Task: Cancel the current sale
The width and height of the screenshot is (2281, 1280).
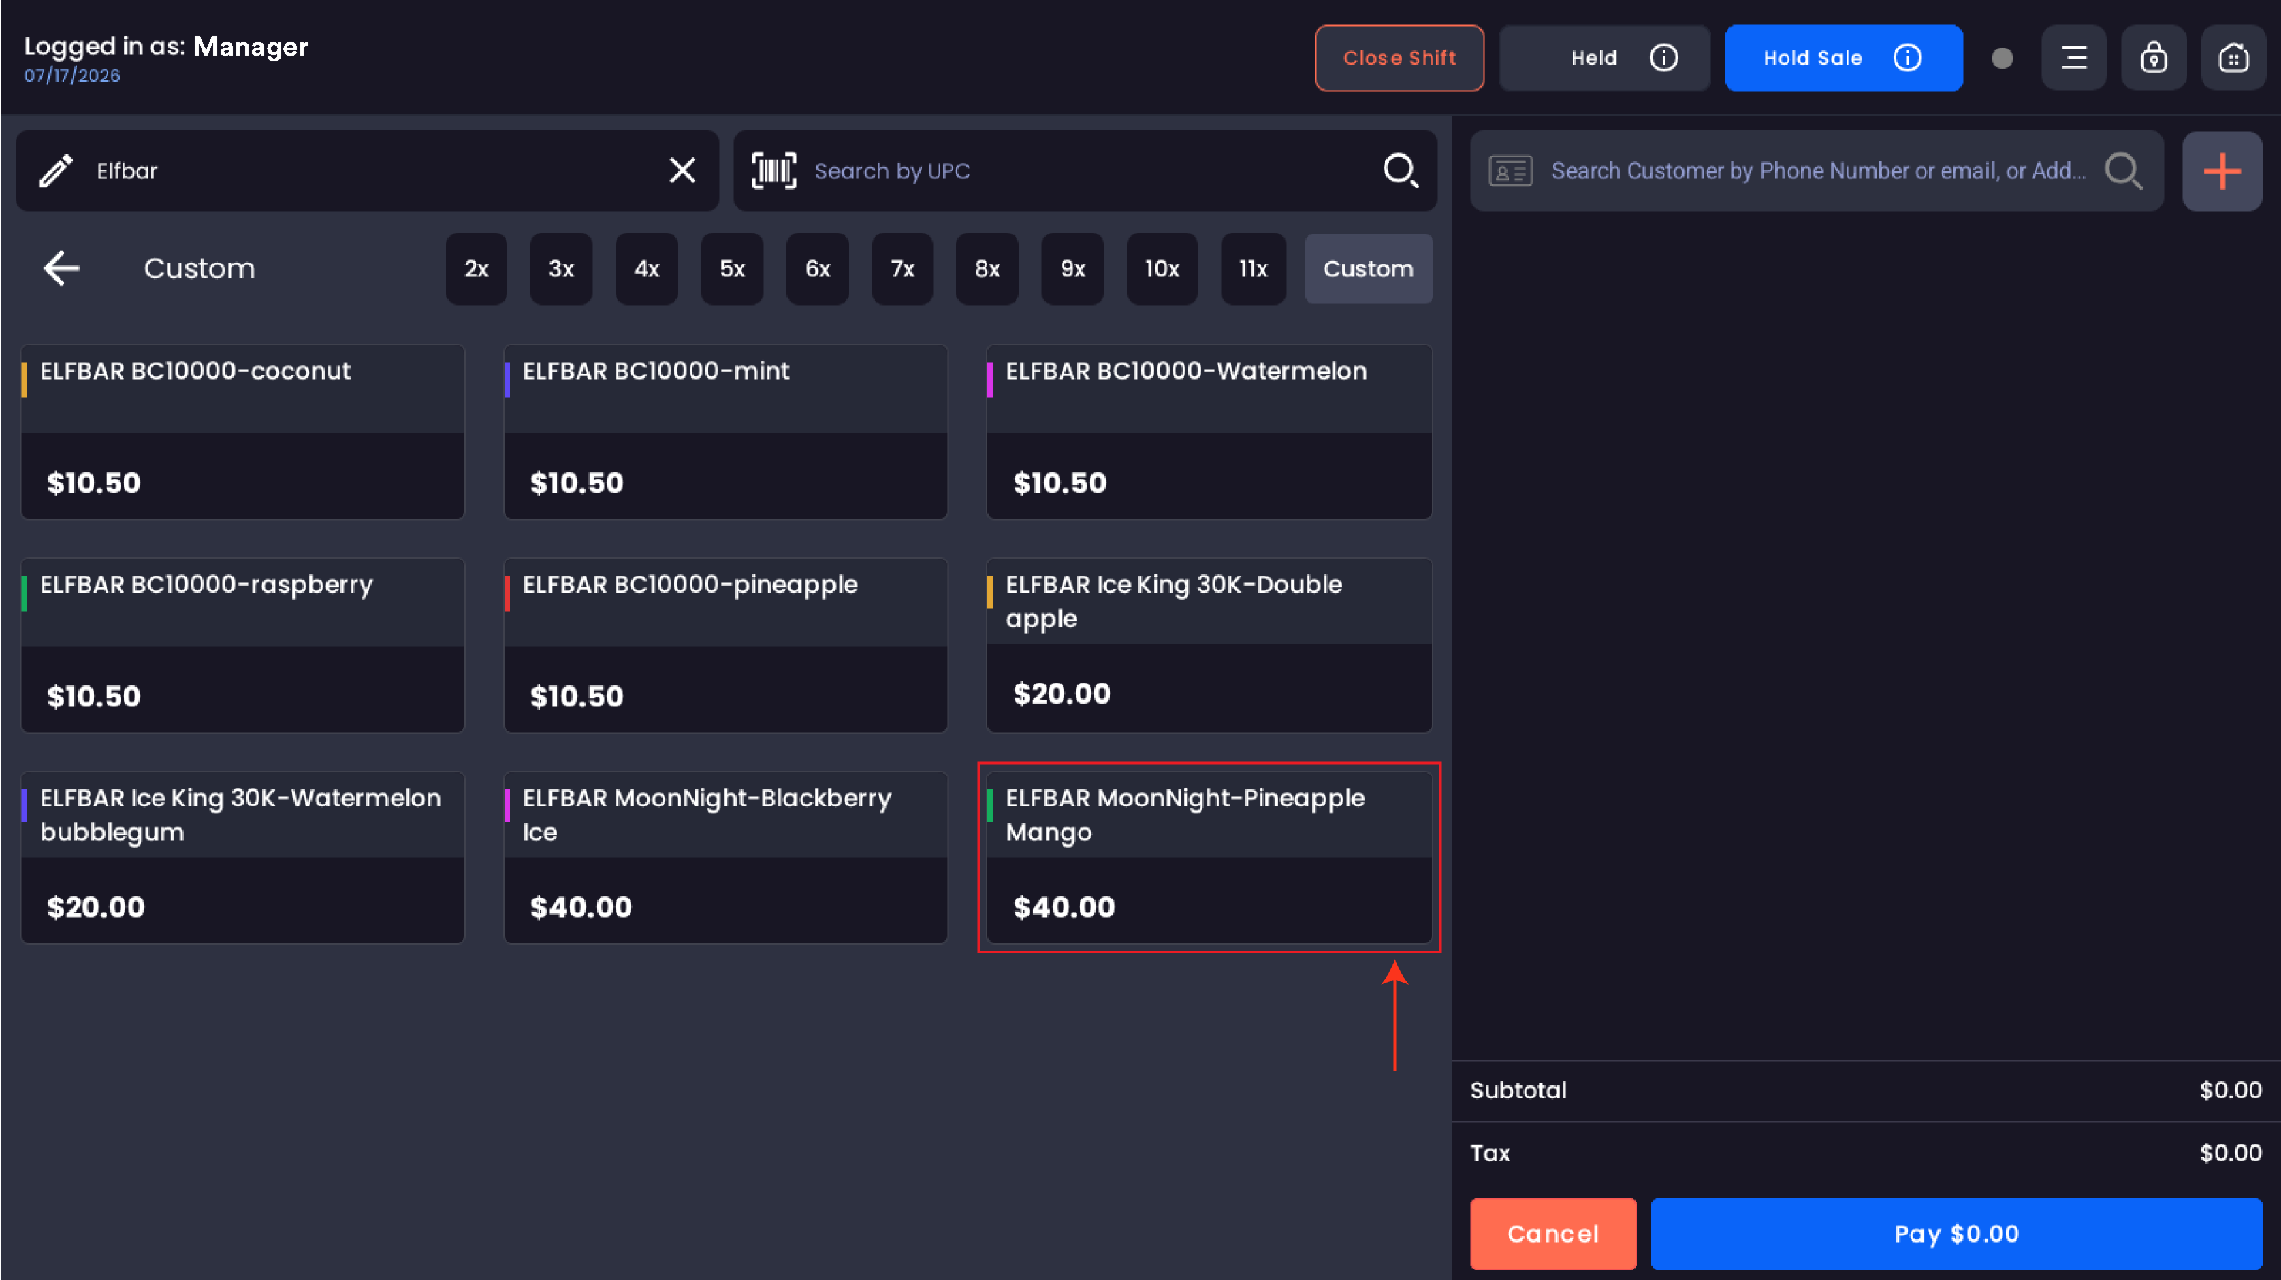Action: (1552, 1233)
